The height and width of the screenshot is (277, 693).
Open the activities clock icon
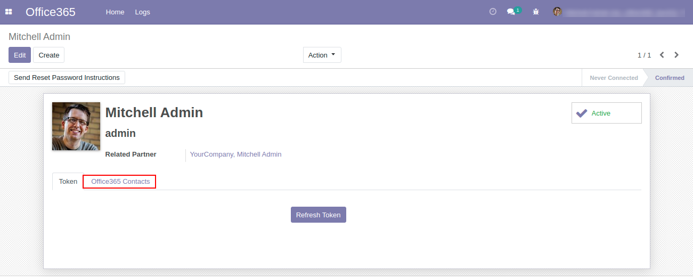tap(493, 12)
